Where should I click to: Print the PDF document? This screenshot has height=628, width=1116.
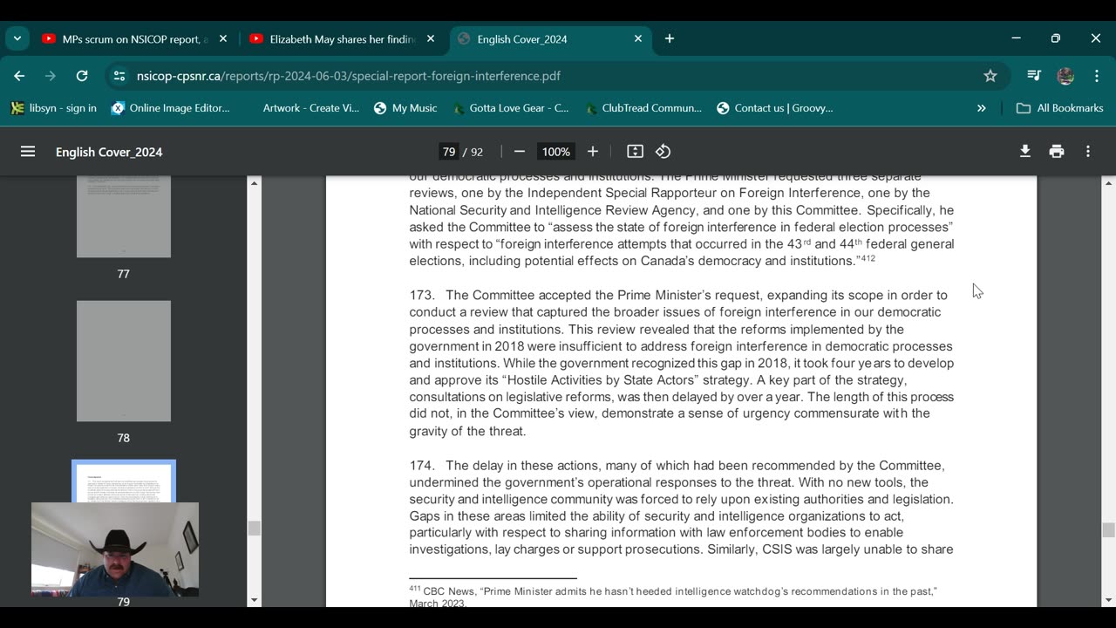[x=1057, y=152]
